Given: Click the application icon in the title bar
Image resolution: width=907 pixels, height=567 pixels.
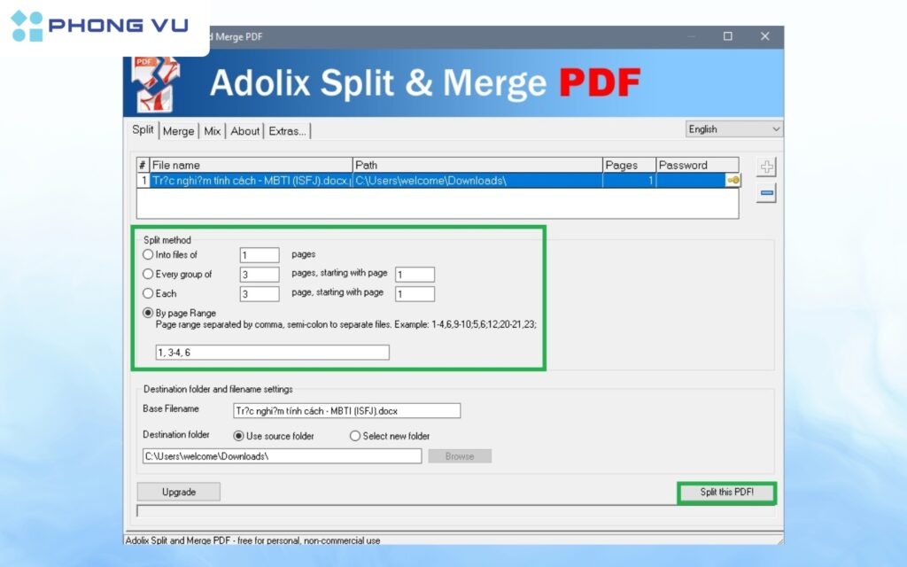Looking at the screenshot, I should coord(133,36).
